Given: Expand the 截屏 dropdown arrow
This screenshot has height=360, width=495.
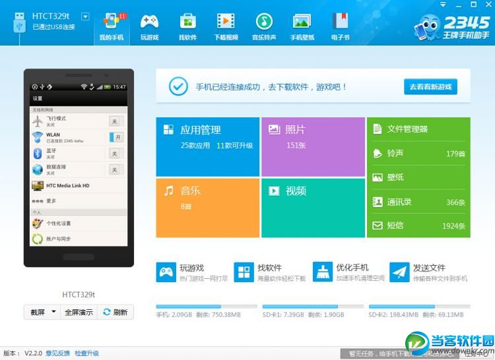Looking at the screenshot, I should pos(54,312).
